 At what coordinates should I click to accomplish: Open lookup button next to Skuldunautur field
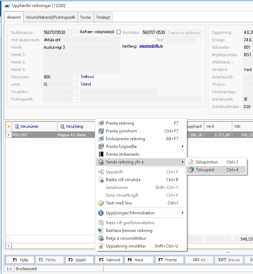(x=74, y=32)
